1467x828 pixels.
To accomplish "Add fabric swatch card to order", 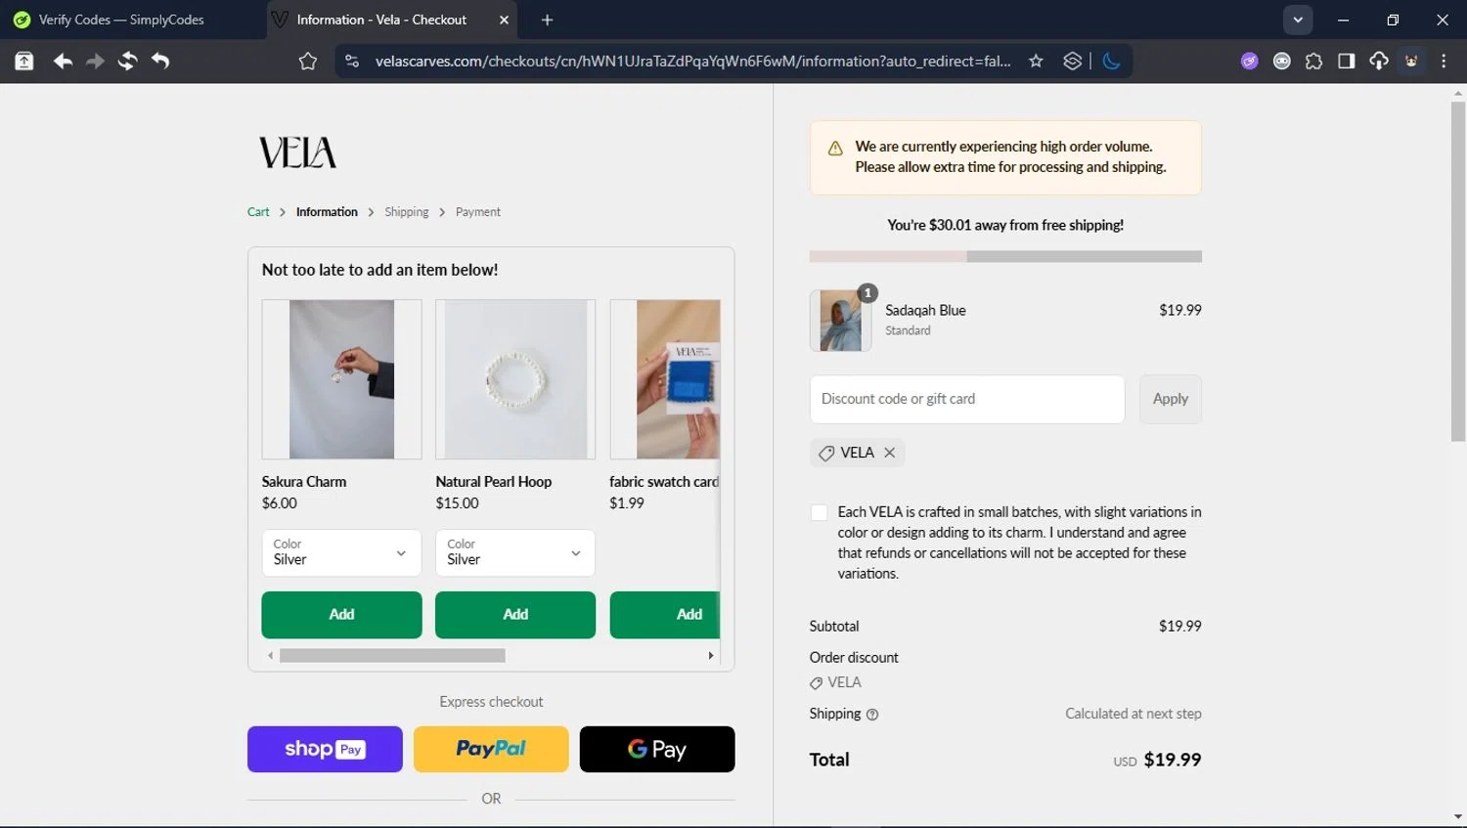I will pyautogui.click(x=665, y=615).
